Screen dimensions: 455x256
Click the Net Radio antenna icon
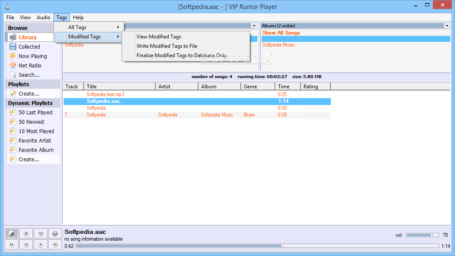click(x=13, y=66)
